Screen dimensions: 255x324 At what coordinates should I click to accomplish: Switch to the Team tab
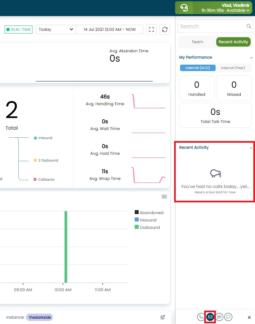point(197,42)
